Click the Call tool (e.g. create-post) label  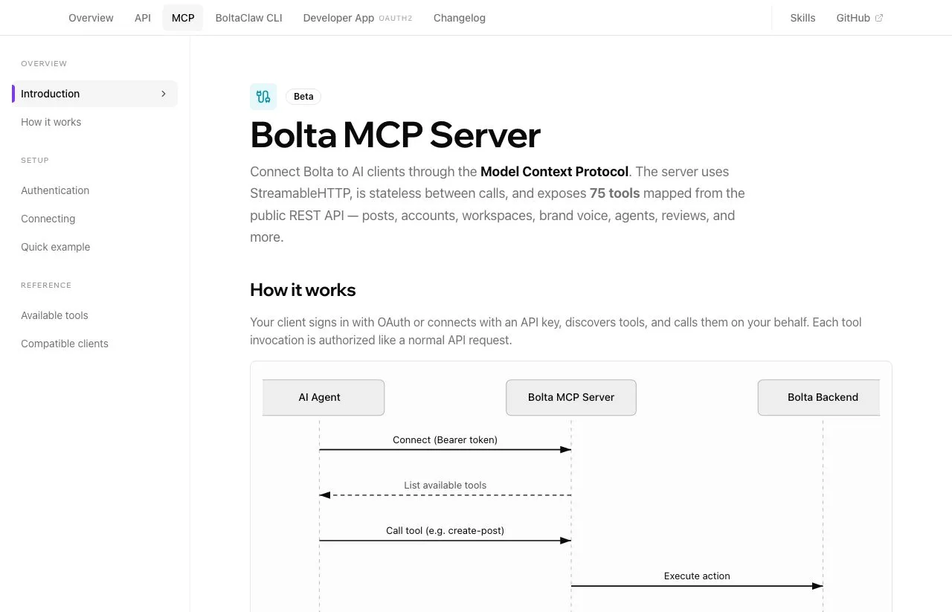point(445,530)
